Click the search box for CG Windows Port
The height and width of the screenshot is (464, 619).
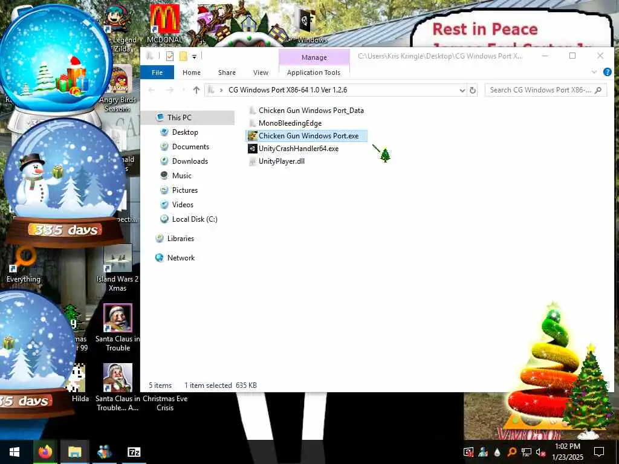(546, 90)
